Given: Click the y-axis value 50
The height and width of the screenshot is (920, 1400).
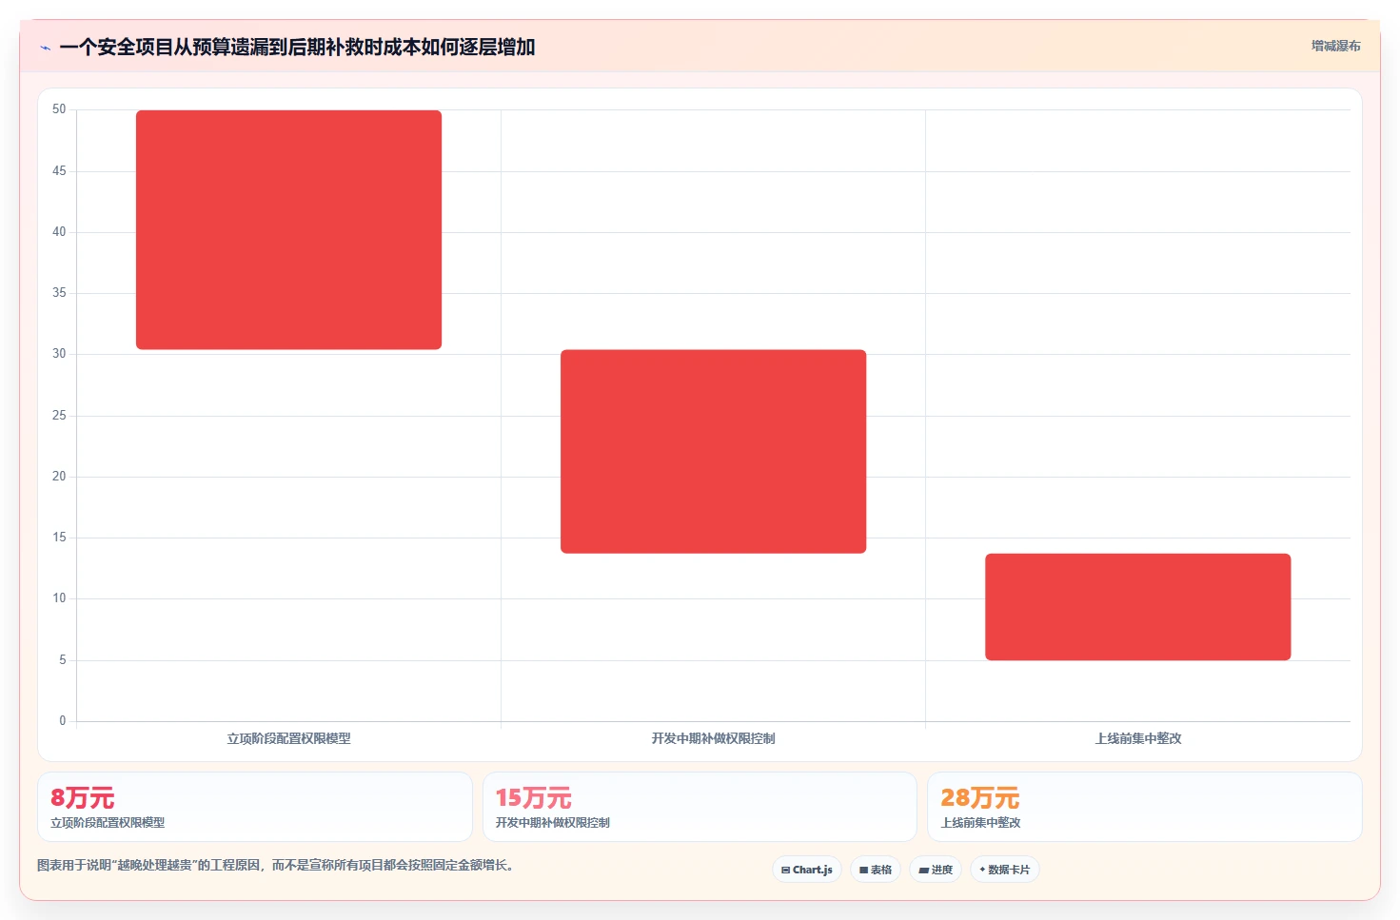Looking at the screenshot, I should 59,109.
